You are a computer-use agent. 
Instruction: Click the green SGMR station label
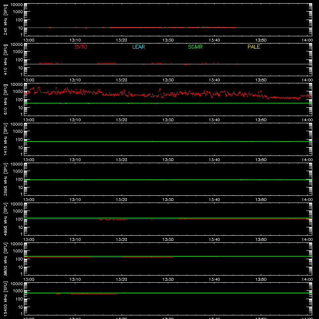click(x=195, y=47)
